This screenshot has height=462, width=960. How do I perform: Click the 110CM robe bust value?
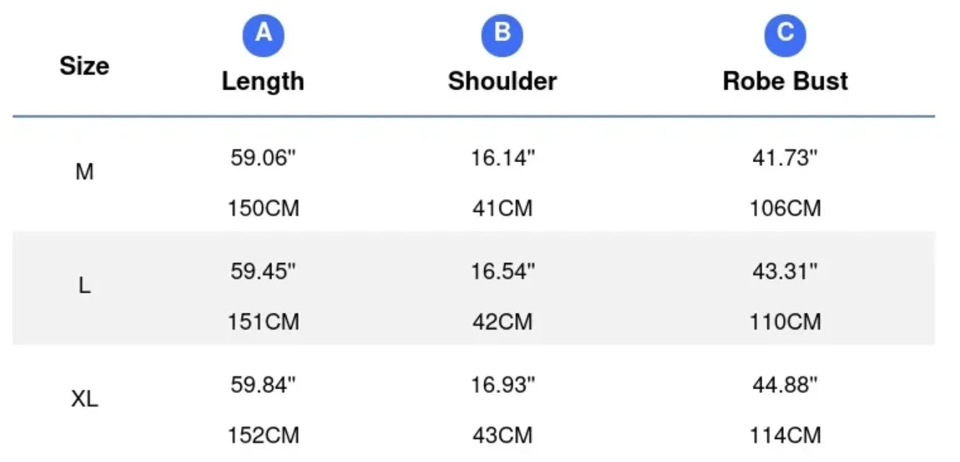[x=785, y=322]
